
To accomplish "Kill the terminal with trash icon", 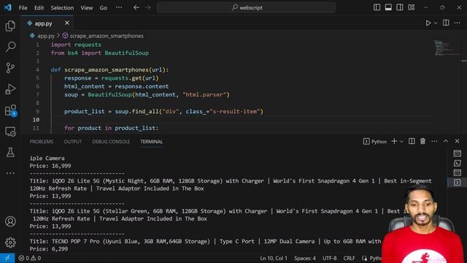I will [x=422, y=141].
